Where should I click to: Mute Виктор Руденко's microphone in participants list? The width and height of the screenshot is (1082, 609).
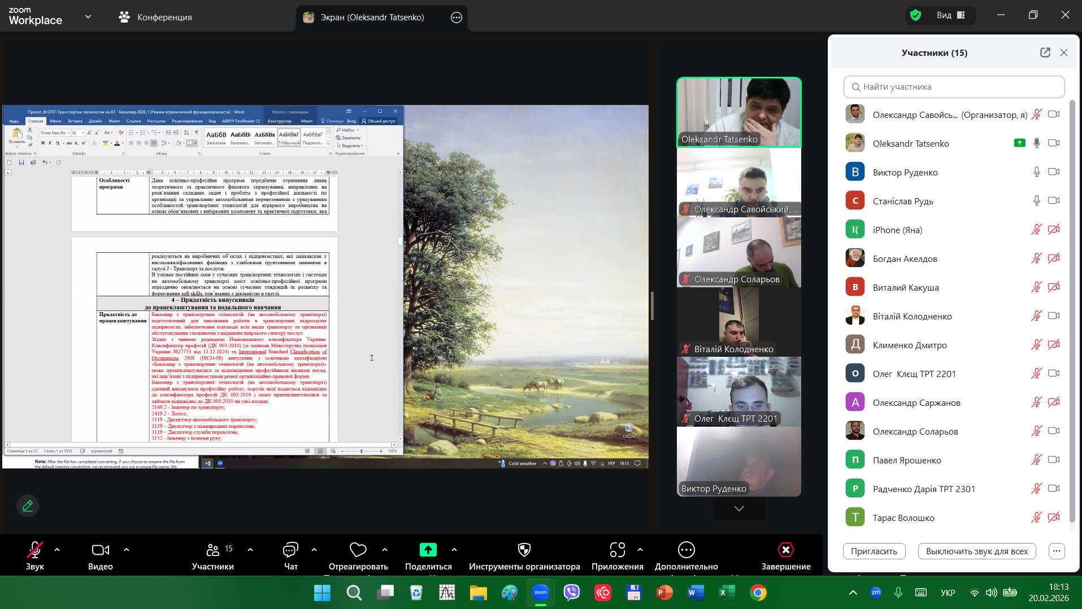pos(1036,172)
